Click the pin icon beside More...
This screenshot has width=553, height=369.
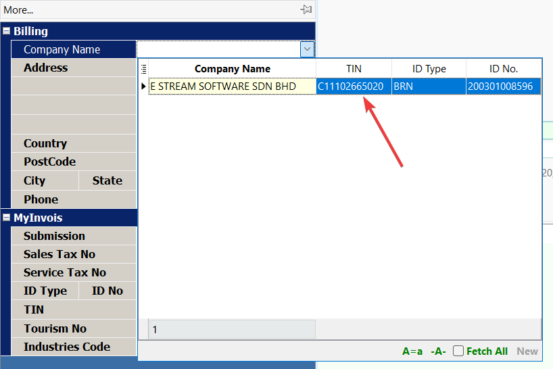(306, 9)
